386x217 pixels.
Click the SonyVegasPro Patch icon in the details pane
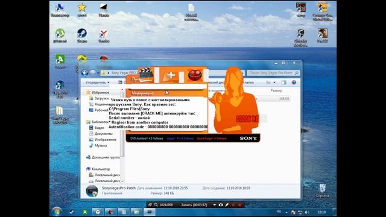click(x=92, y=191)
